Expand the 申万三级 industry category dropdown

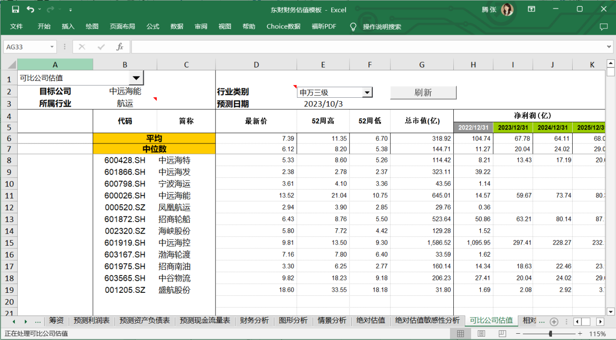click(367, 92)
